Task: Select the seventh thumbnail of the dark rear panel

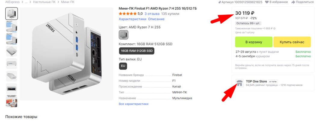Action: click(x=11, y=89)
